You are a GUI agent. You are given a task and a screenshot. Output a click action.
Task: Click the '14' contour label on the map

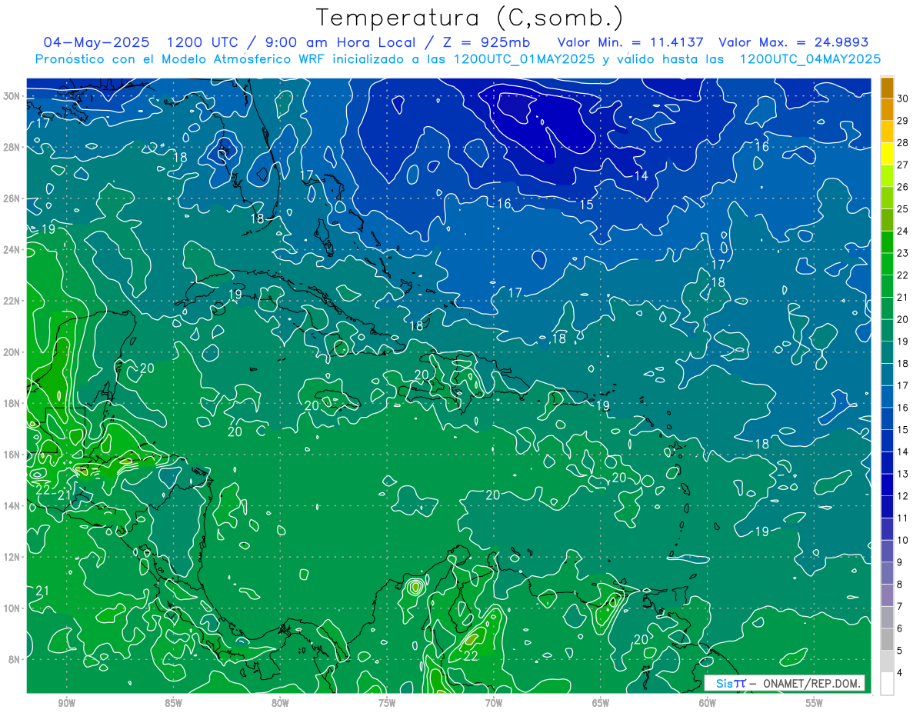(641, 176)
